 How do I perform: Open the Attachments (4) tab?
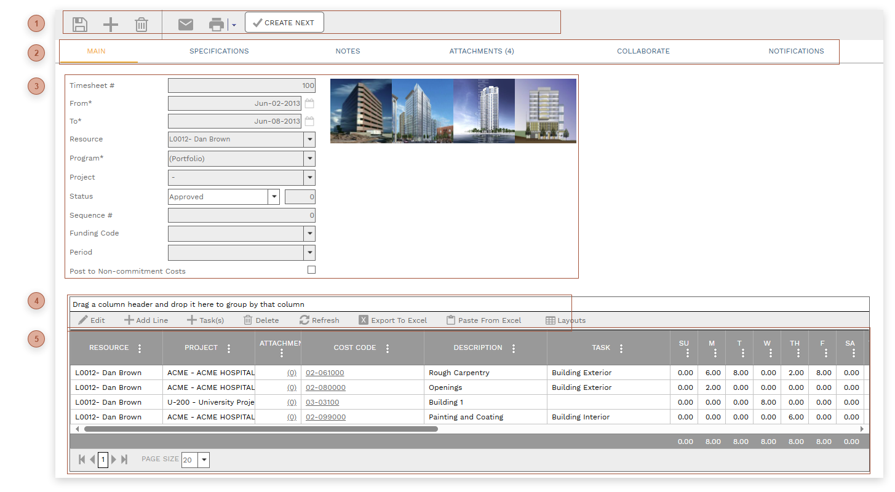click(x=482, y=51)
